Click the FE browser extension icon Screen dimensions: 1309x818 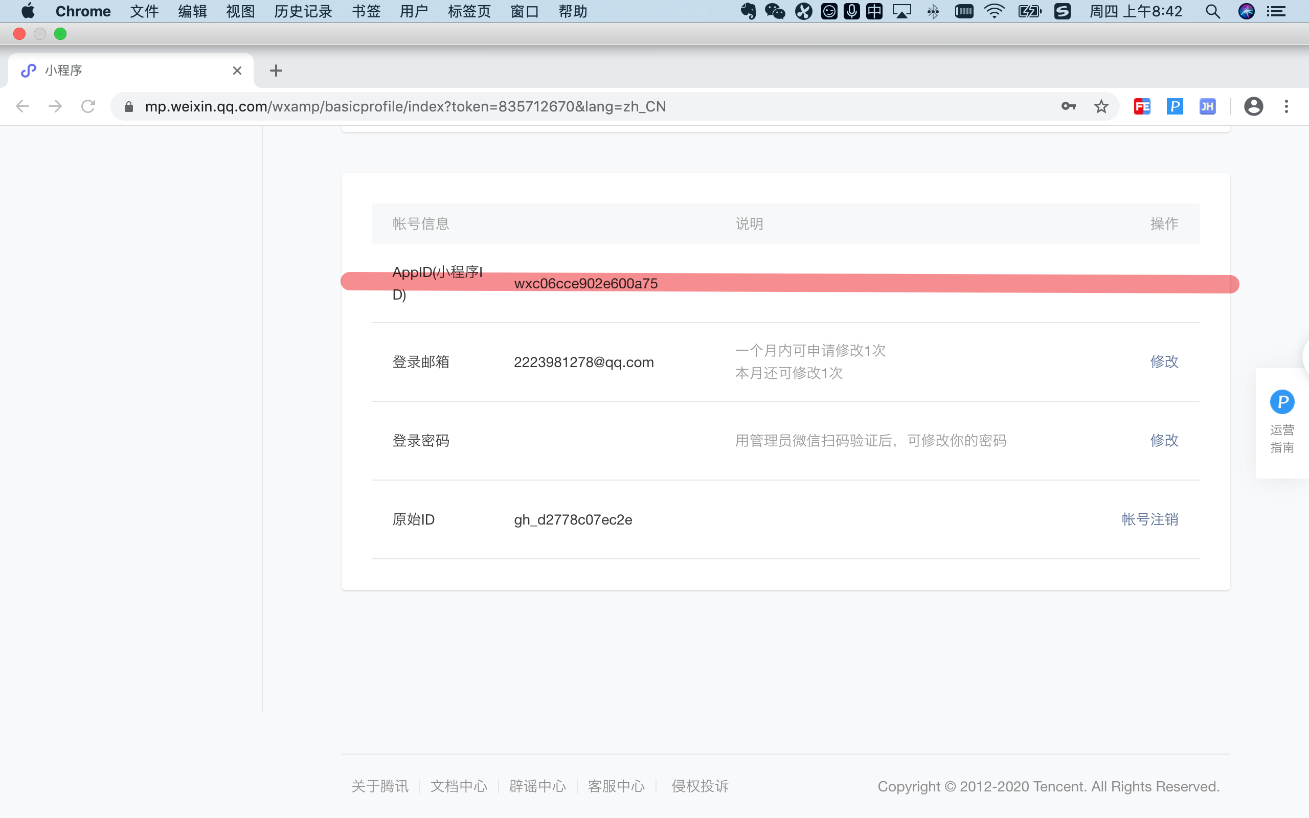(1142, 106)
